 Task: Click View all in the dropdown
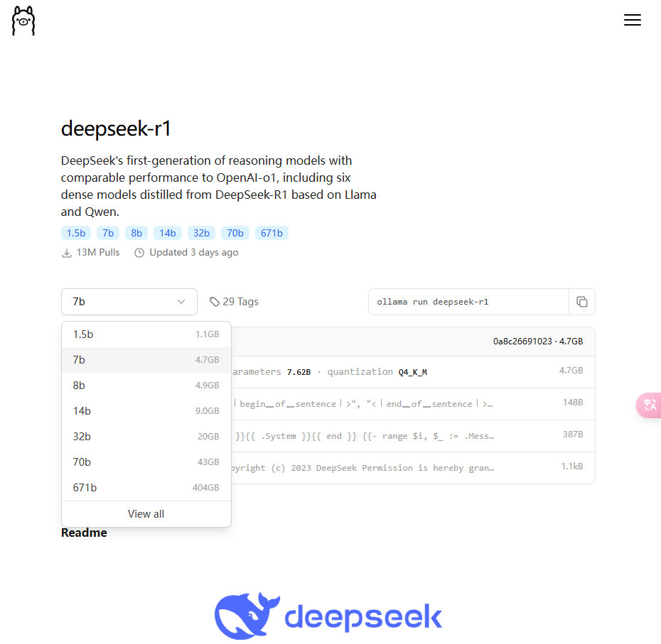(x=146, y=514)
